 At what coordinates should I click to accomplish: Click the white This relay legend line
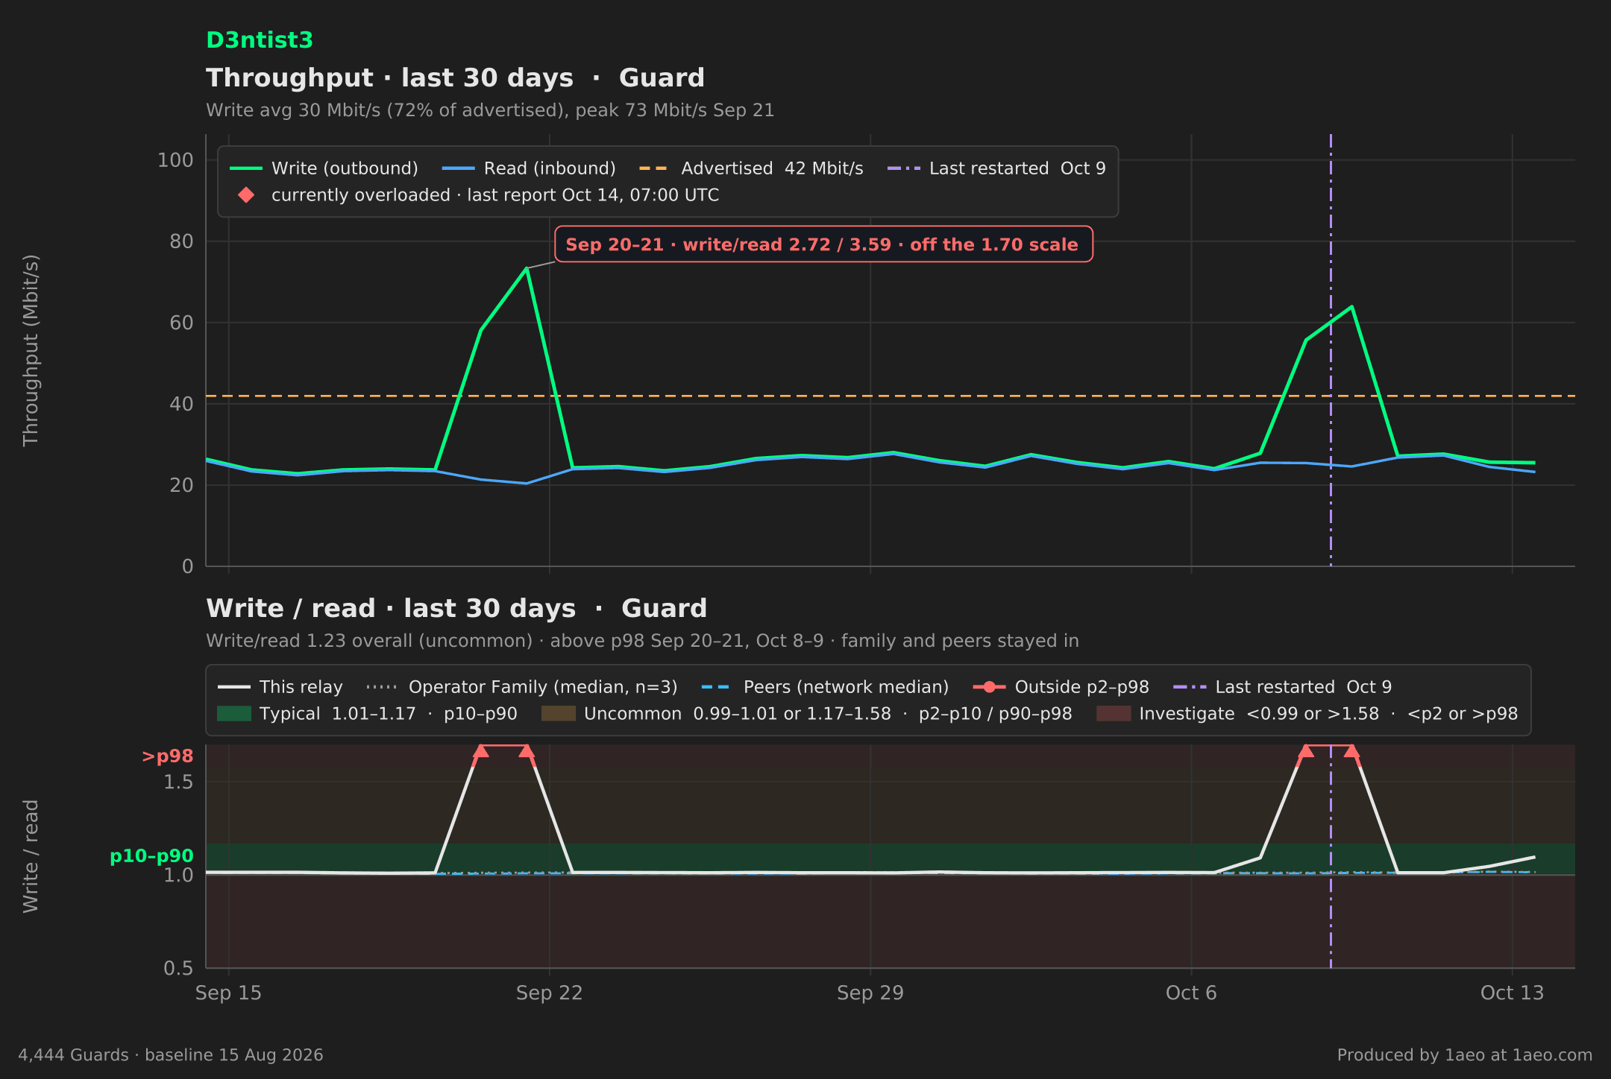pyautogui.click(x=233, y=687)
